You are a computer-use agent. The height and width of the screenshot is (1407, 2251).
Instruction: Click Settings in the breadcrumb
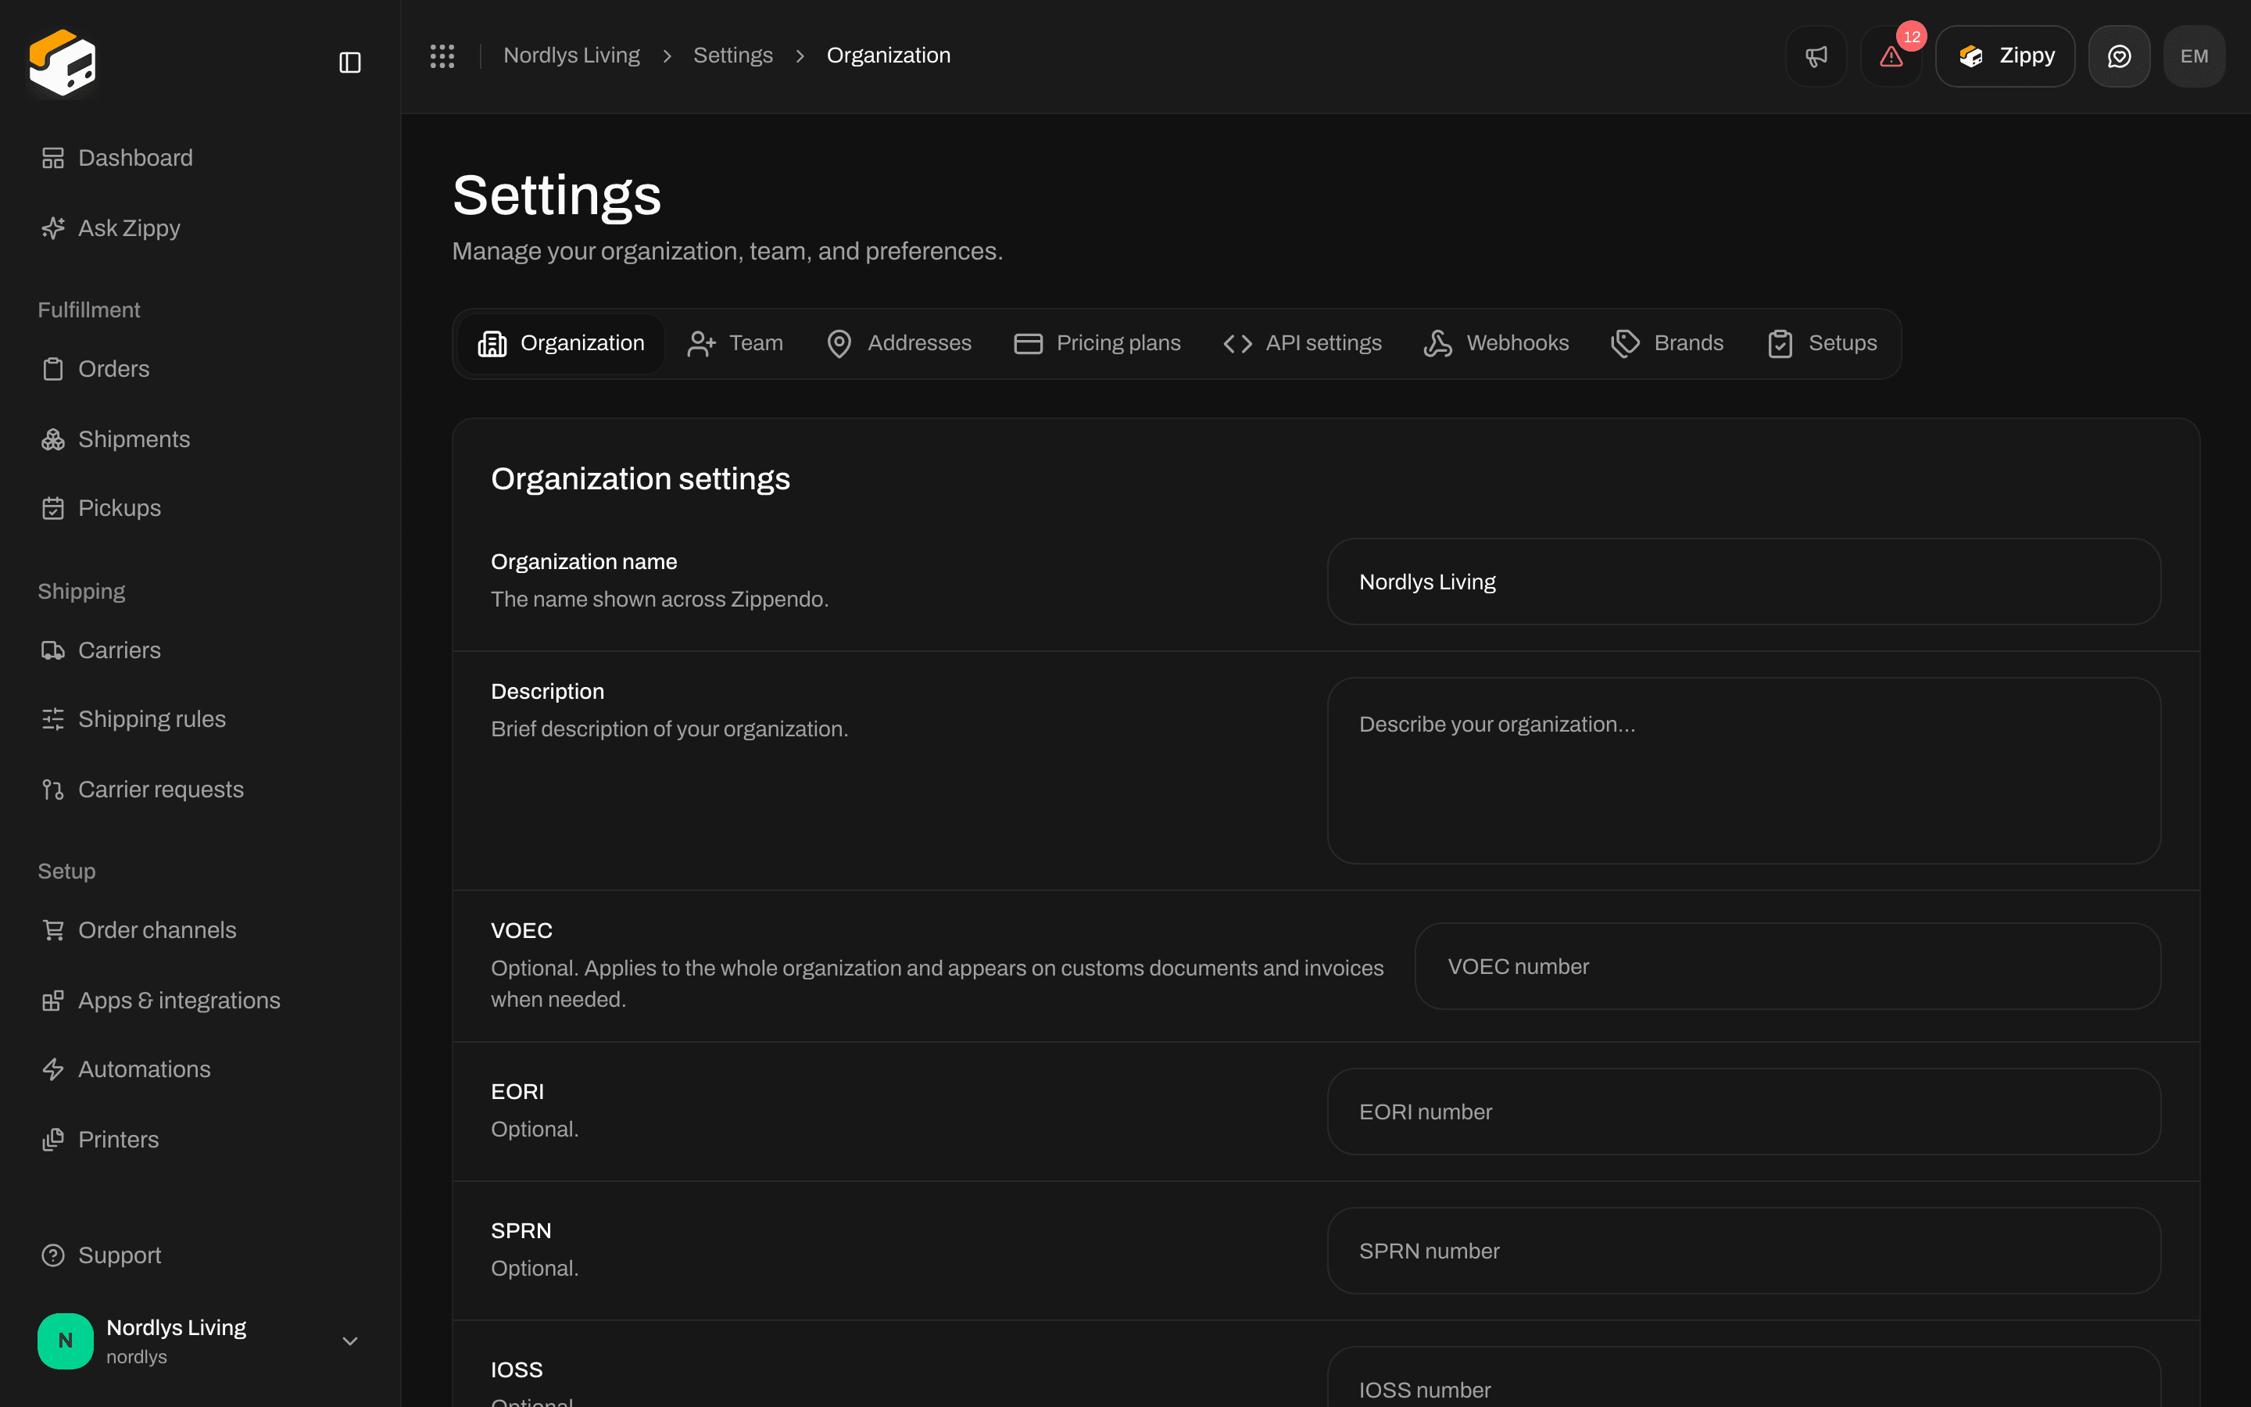(733, 55)
